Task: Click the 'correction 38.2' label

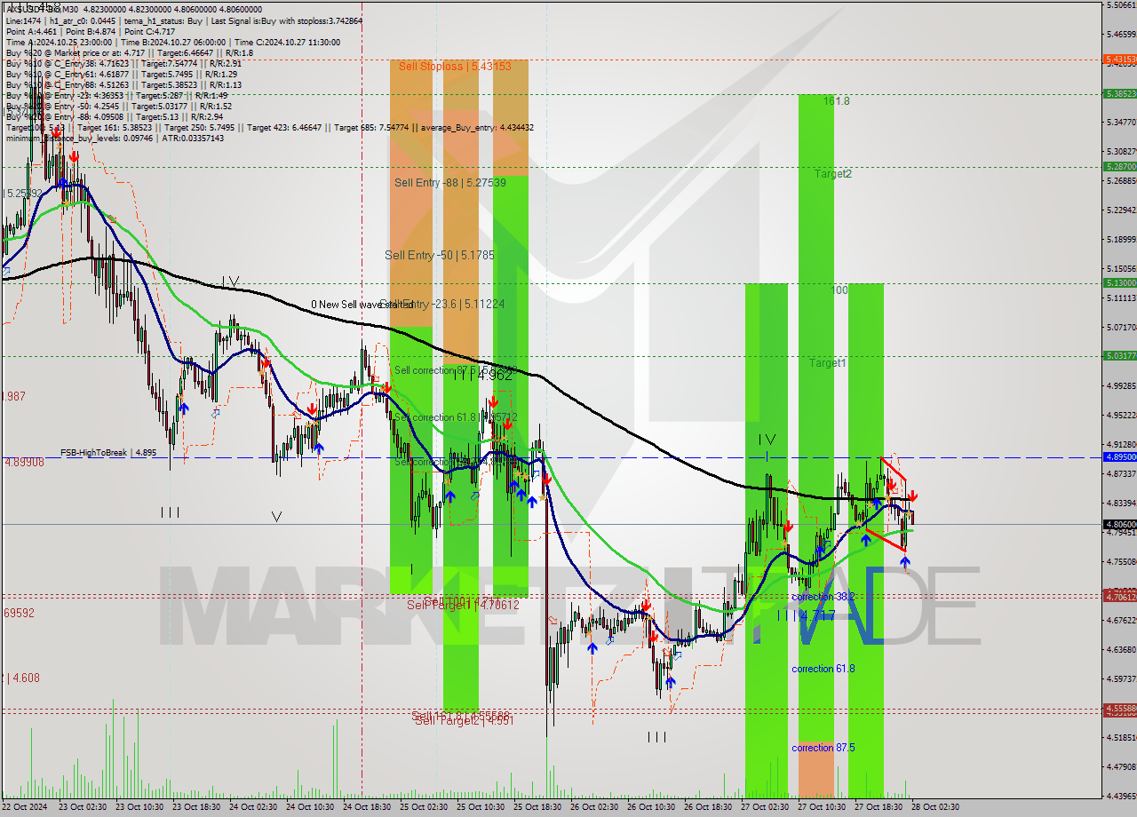Action: tap(823, 597)
